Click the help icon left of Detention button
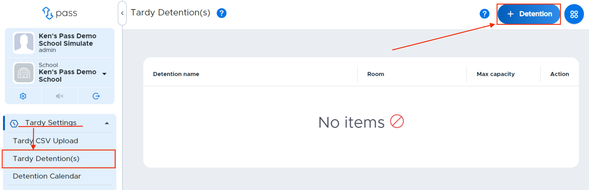The height and width of the screenshot is (190, 589). [x=485, y=14]
